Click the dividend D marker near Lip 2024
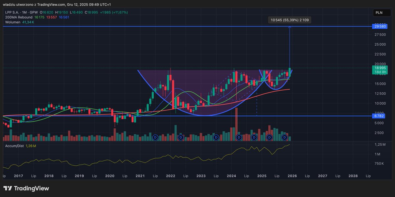This screenshot has height=197, width=395. pyautogui.click(x=254, y=137)
